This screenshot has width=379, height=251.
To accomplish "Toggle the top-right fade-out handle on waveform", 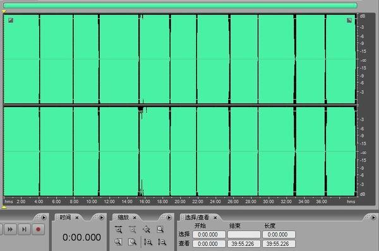I will (x=349, y=20).
